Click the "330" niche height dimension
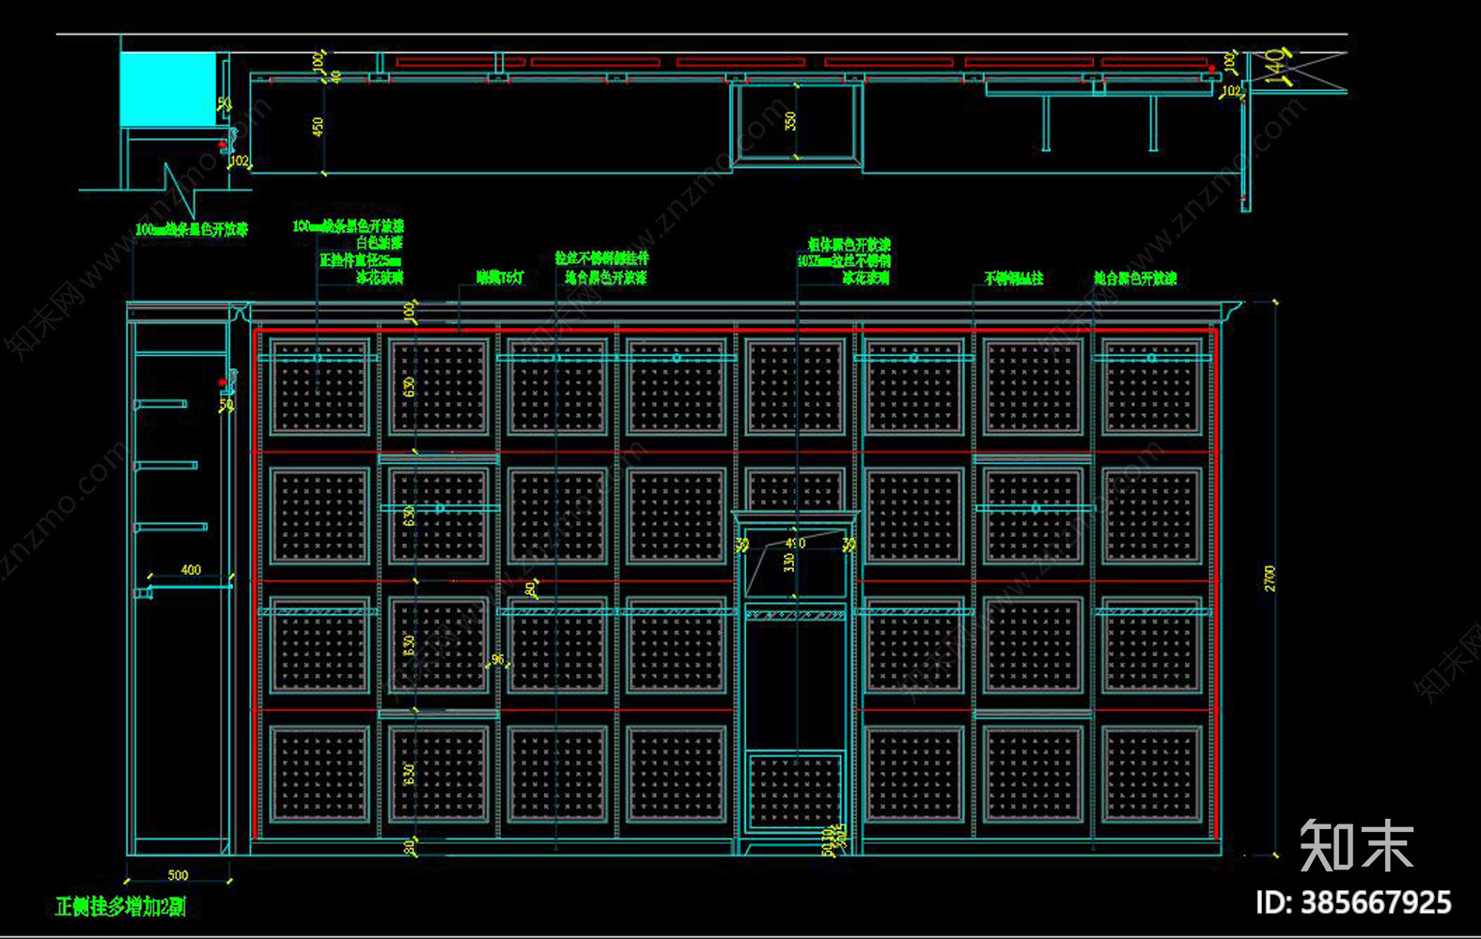1481x939 pixels. pyautogui.click(x=788, y=562)
